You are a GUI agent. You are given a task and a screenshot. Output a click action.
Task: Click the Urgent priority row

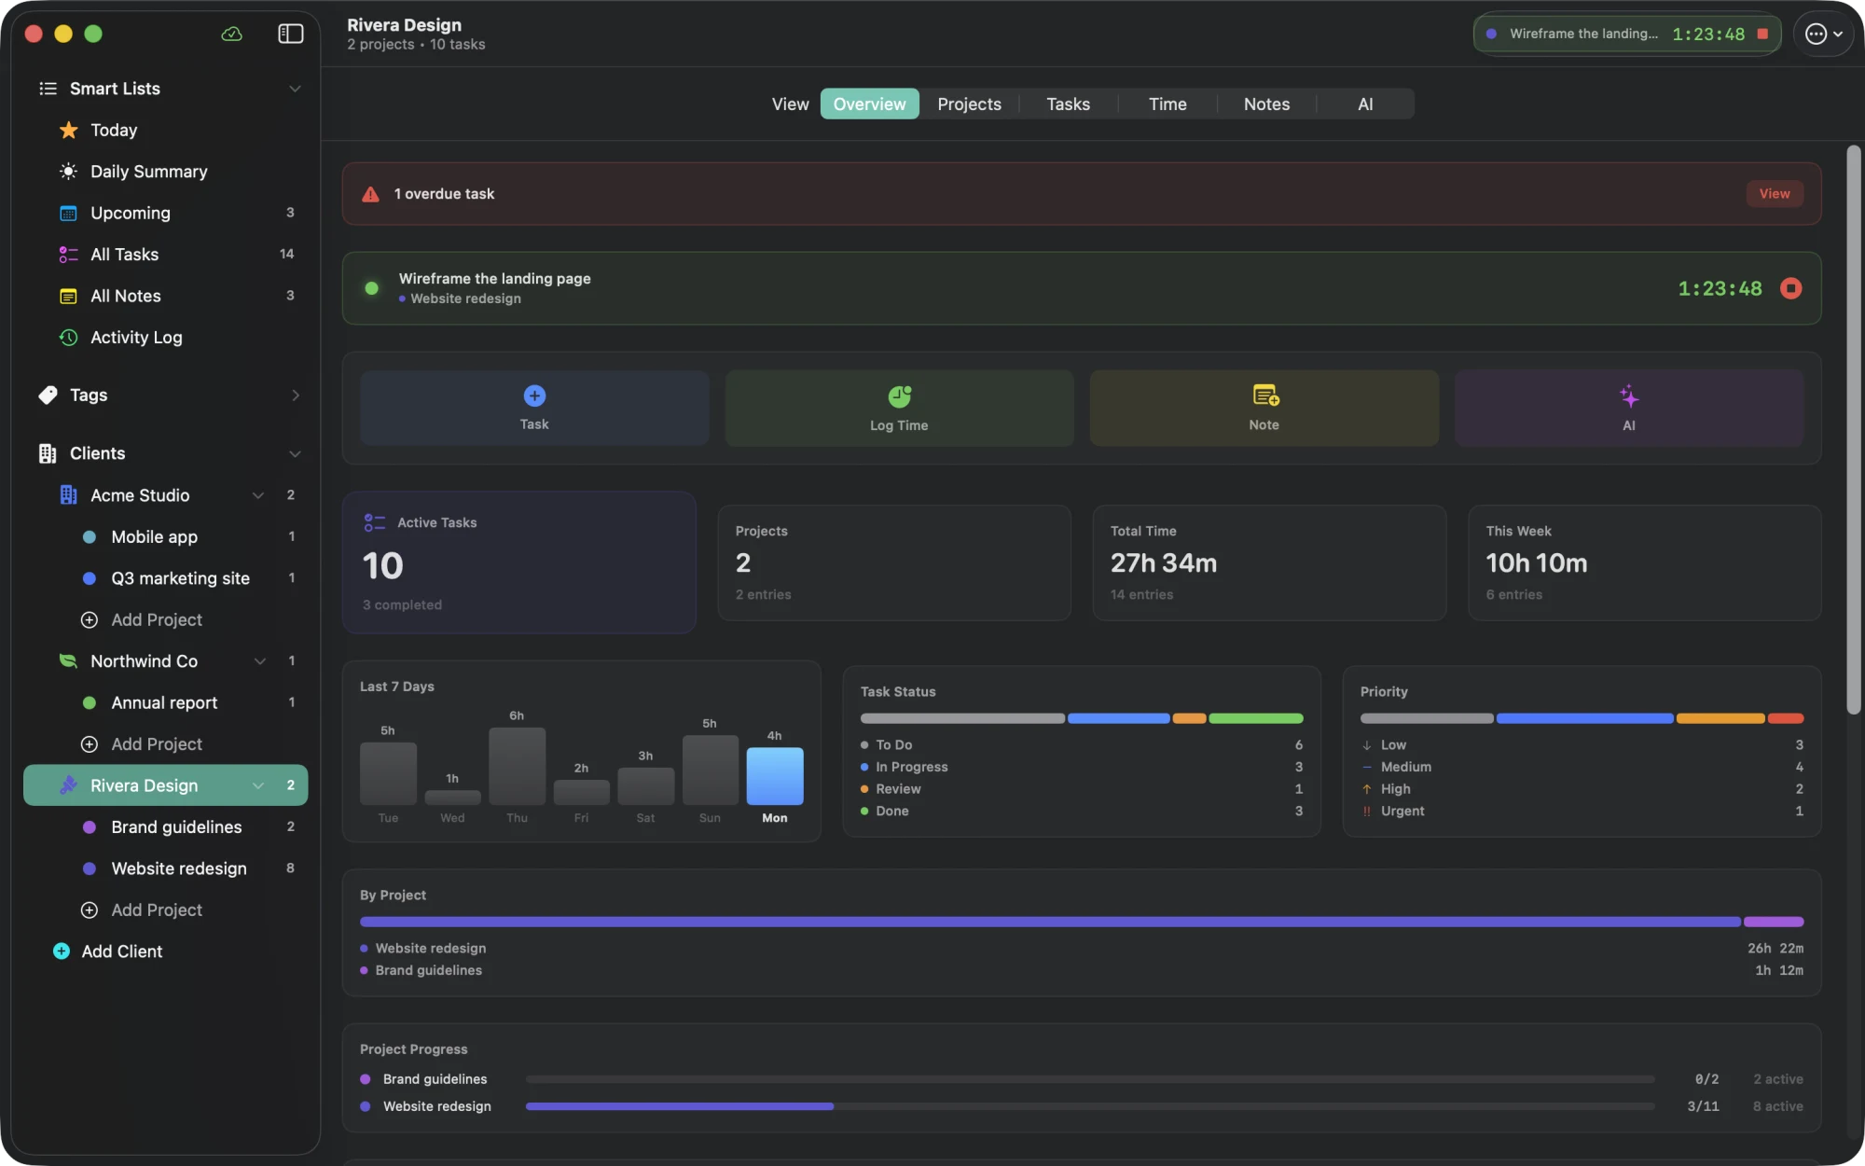pos(1582,811)
